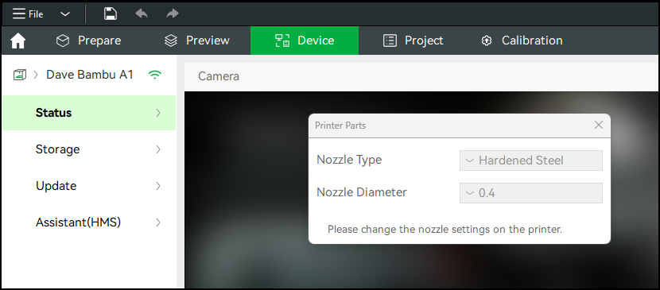Close the Printer Parts dialog

[599, 125]
